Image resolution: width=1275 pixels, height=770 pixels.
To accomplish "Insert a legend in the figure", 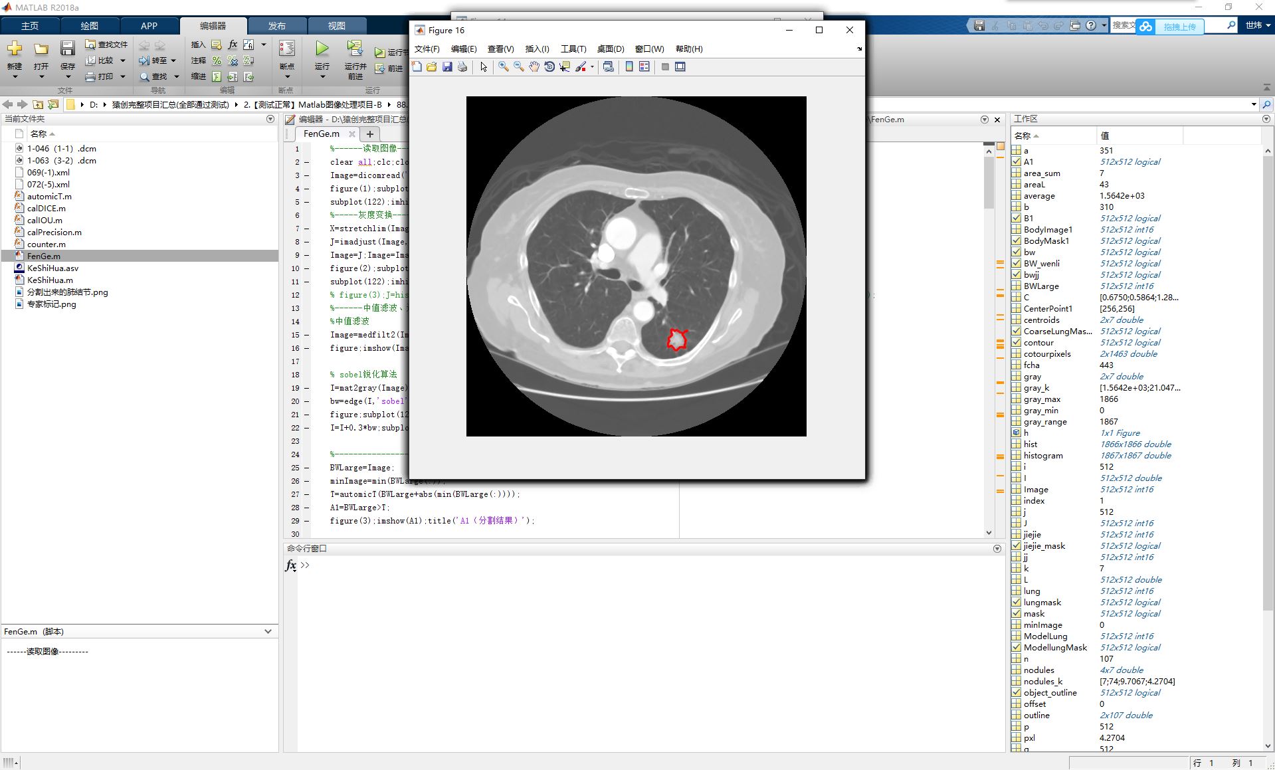I will pos(644,66).
